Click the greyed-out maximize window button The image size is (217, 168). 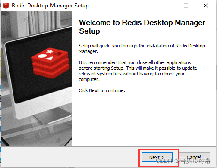[186, 6]
